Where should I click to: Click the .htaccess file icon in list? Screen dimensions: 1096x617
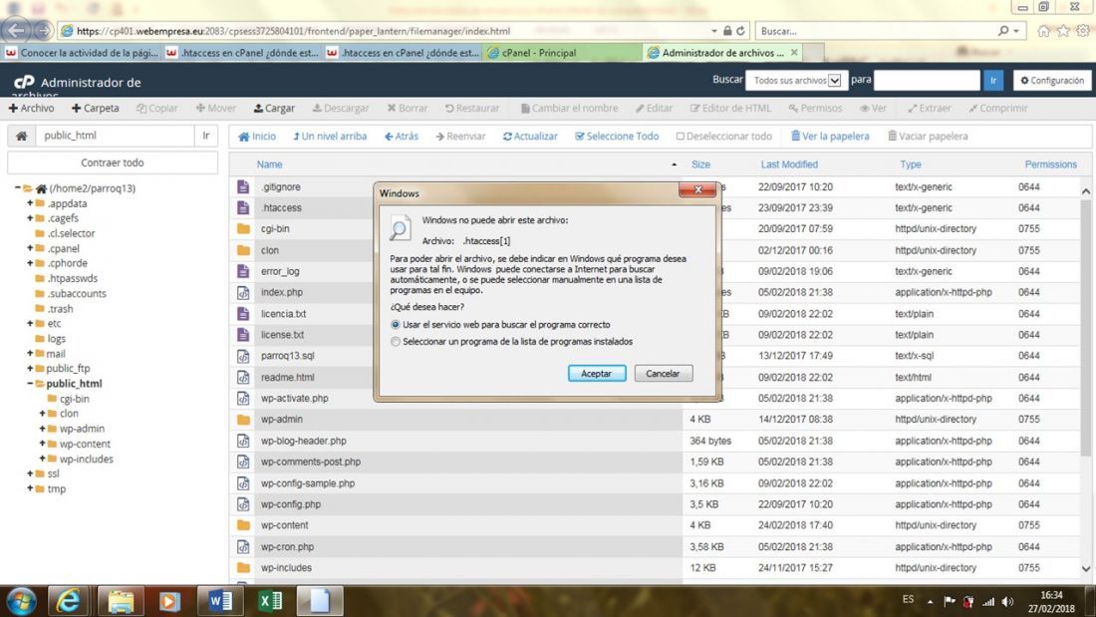pyautogui.click(x=243, y=207)
